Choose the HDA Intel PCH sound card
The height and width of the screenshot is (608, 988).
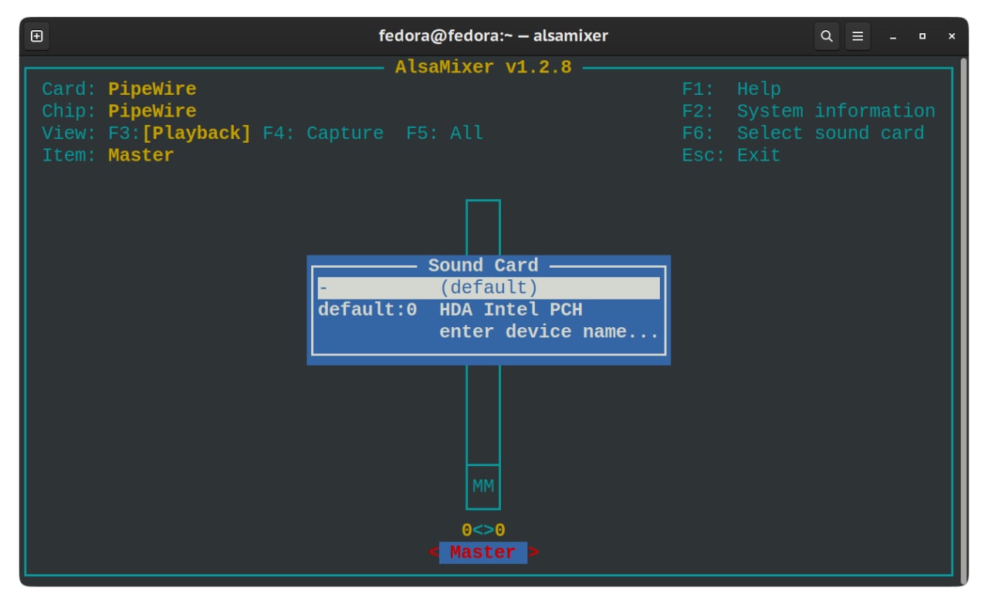(x=489, y=310)
